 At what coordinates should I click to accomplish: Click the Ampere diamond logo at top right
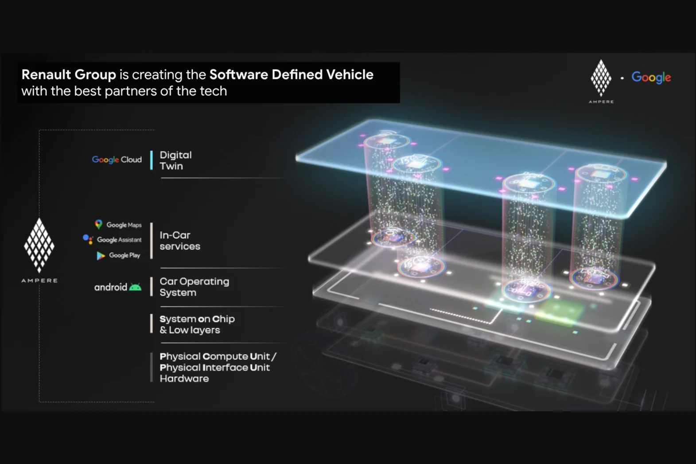point(601,79)
